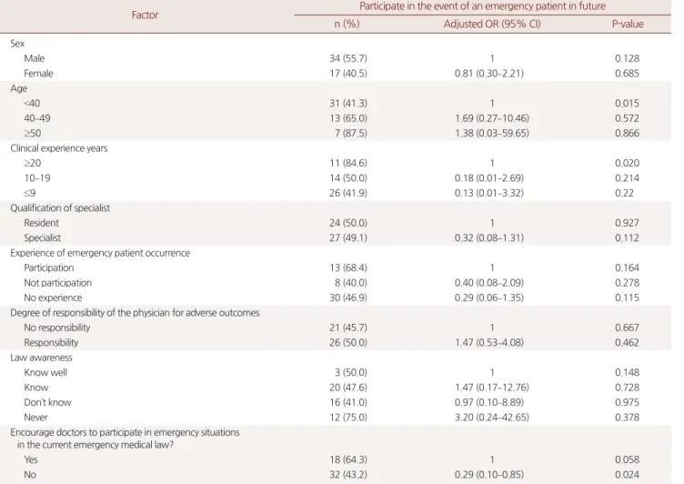This screenshot has height=484, width=684.
Task: Click the P-value '0.020'
Action: [627, 163]
